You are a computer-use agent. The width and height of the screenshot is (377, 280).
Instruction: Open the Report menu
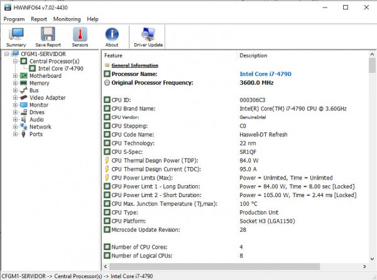[x=39, y=19]
